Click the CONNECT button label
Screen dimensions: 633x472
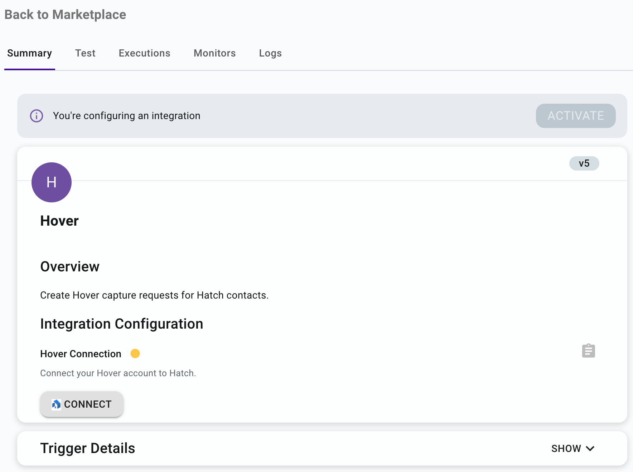pos(88,404)
